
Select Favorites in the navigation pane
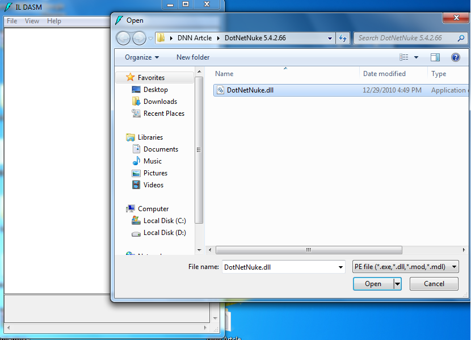click(x=151, y=78)
